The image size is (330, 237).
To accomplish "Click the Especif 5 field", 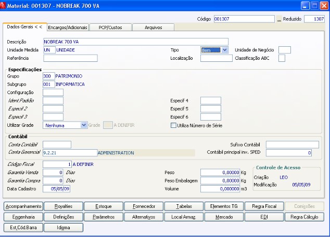I will [x=211, y=109].
